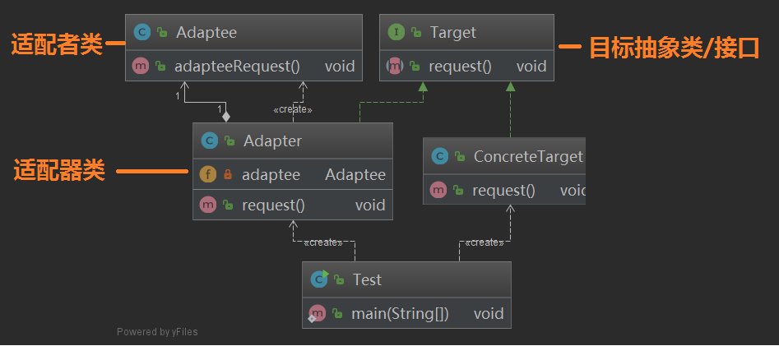Select the Test class header
Image resolution: width=779 pixels, height=346 pixels.
(x=367, y=279)
